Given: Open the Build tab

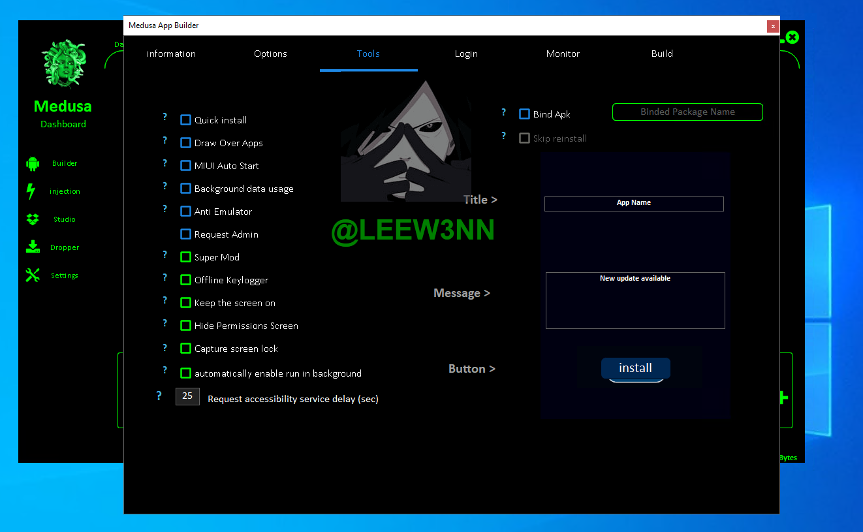Looking at the screenshot, I should (662, 54).
